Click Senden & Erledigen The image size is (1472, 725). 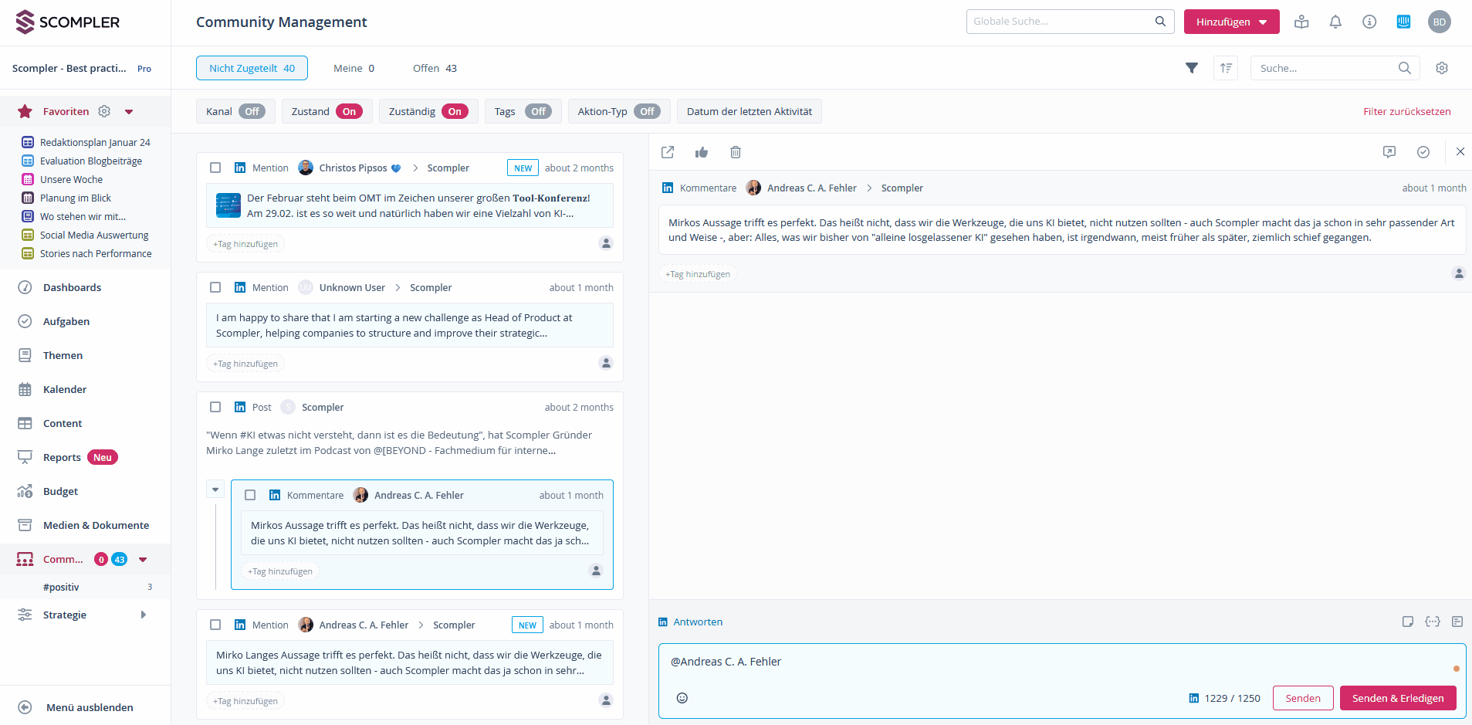[1397, 698]
